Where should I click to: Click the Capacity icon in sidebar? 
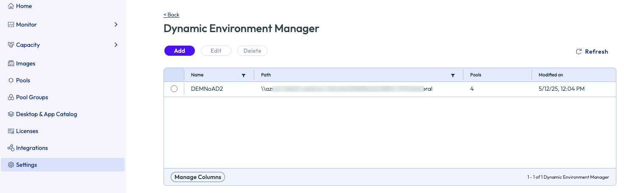pos(11,45)
